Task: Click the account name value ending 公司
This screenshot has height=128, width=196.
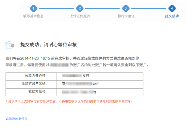Action: coord(81,83)
